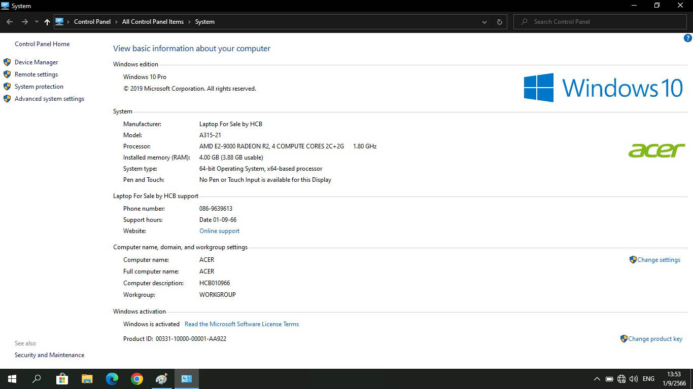The height and width of the screenshot is (389, 693).
Task: Launch Microsoft Edge from taskbar
Action: 112,379
